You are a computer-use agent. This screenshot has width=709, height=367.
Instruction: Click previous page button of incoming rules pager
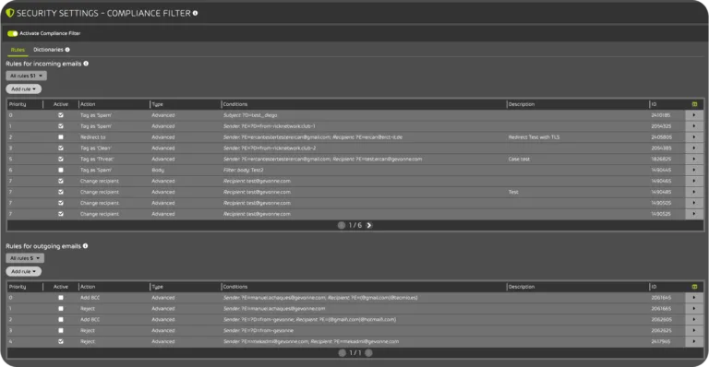[342, 225]
